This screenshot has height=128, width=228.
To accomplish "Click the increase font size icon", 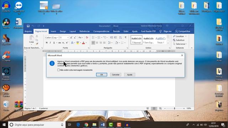I will click(x=71, y=38).
